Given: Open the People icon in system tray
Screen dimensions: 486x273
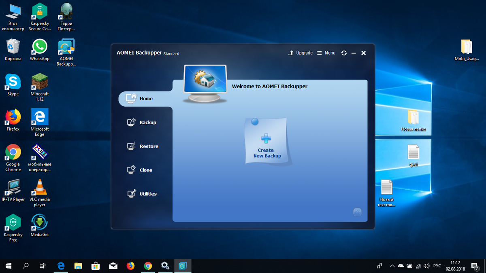Looking at the screenshot, I should 379,266.
